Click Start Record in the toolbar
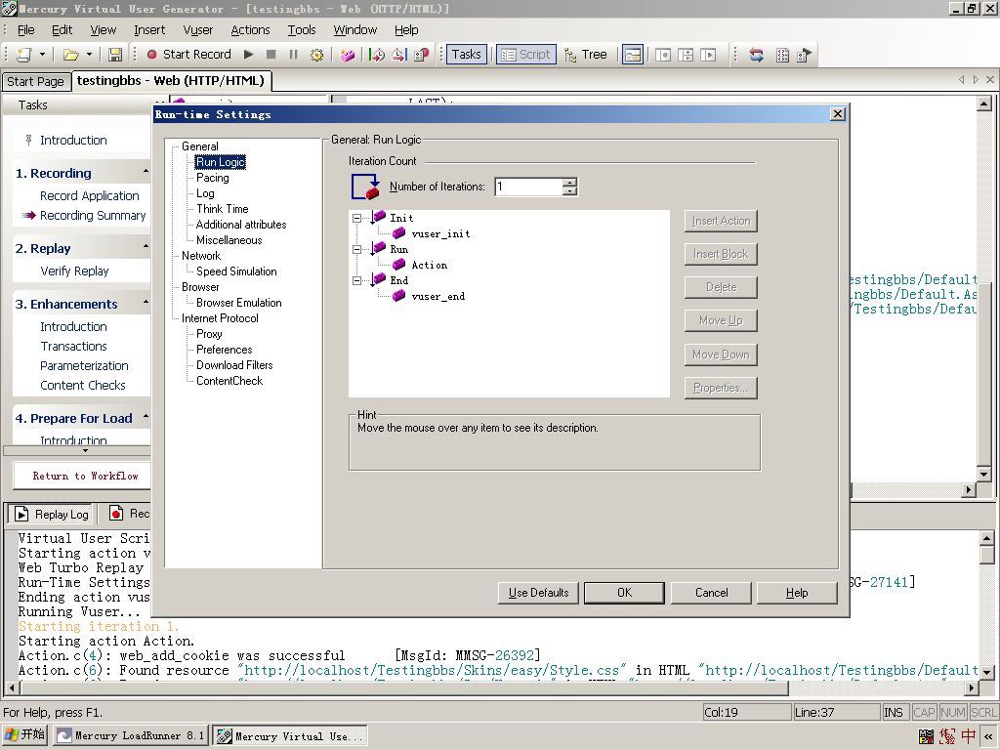Screen dimensions: 1000x750 point(188,55)
